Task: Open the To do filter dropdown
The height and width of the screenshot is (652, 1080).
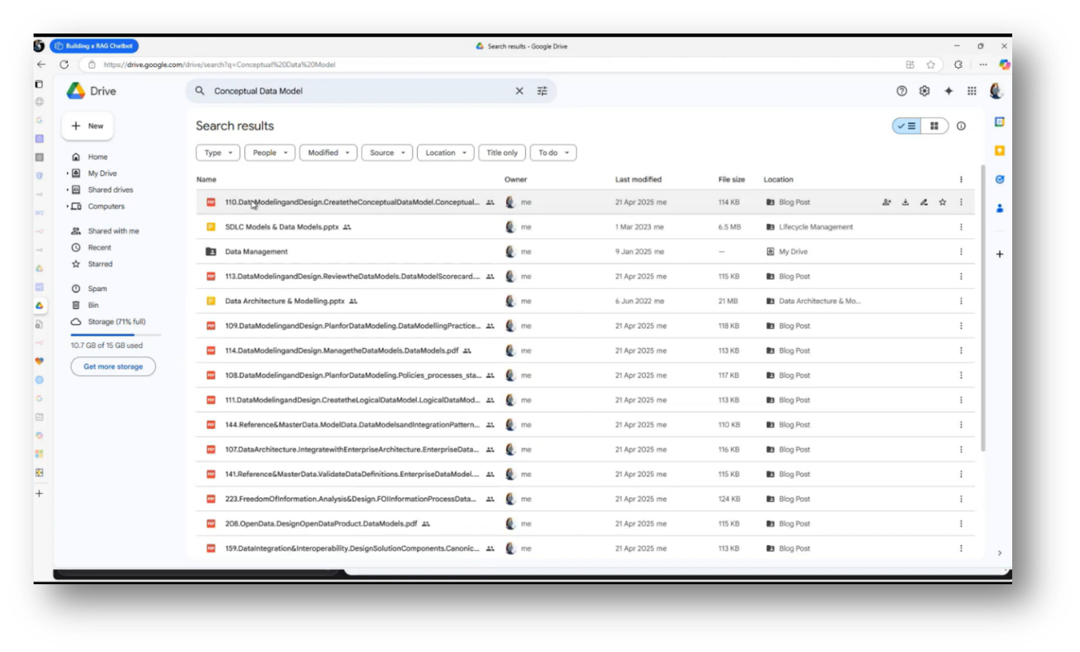Action: point(553,153)
